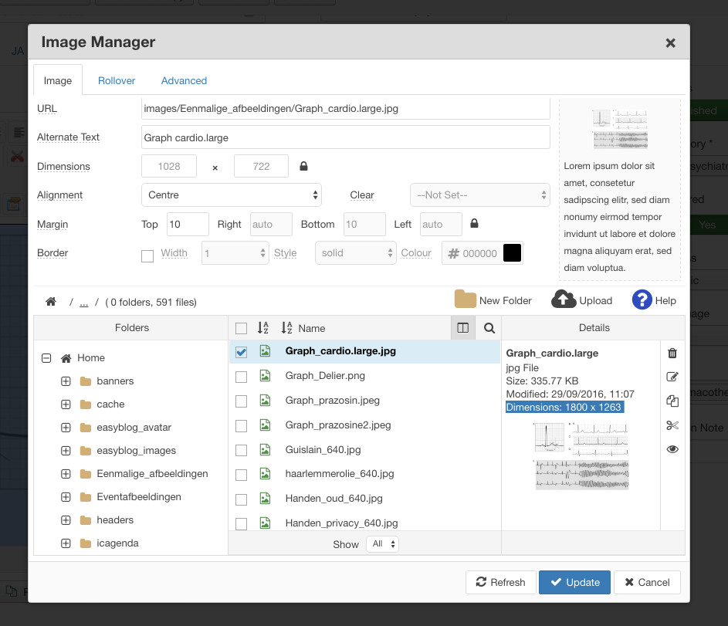The image size is (728, 626).
Task: Expand the Eenmalige_afbeeldingen folder node
Action: point(66,474)
